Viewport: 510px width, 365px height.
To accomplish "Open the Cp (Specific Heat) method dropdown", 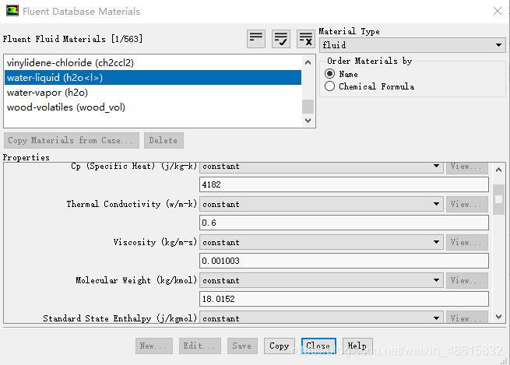I will click(x=321, y=166).
